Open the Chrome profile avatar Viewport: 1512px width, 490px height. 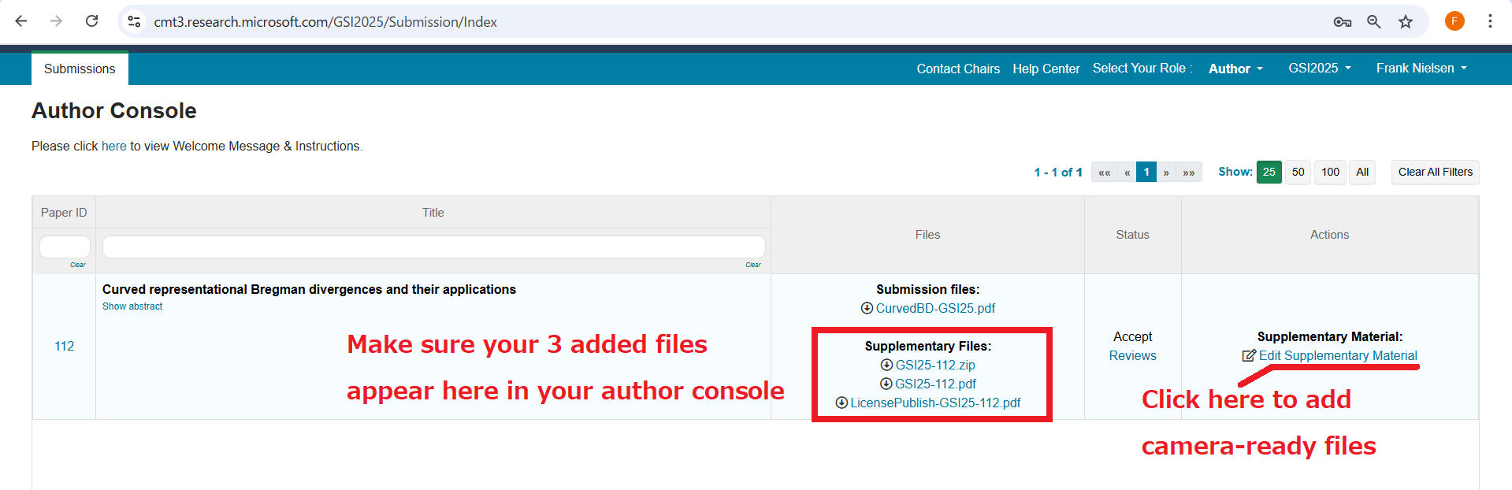[x=1454, y=21]
